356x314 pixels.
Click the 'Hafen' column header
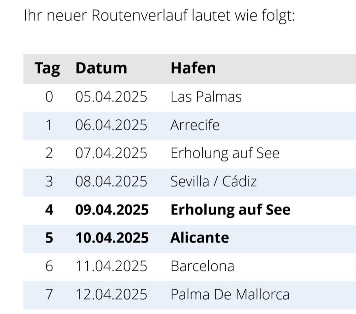tap(193, 68)
